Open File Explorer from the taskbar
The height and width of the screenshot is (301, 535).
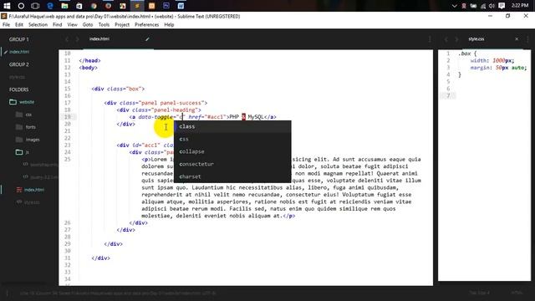tap(64, 6)
